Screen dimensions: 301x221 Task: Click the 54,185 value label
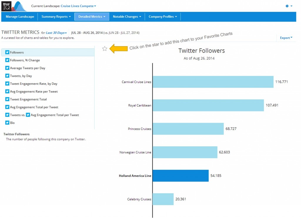pos(216,175)
